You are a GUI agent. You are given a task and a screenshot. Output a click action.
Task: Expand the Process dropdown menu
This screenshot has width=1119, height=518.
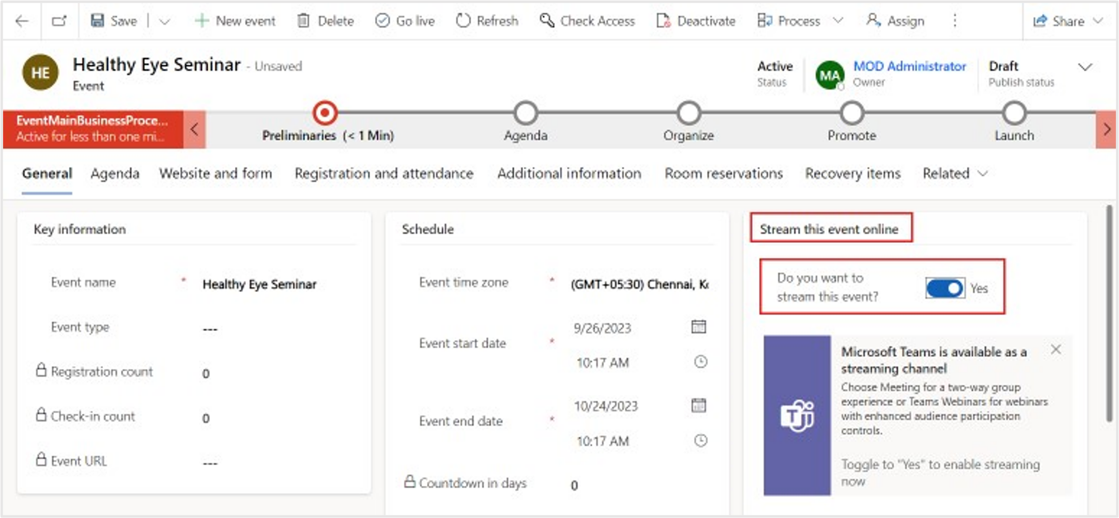(x=838, y=21)
